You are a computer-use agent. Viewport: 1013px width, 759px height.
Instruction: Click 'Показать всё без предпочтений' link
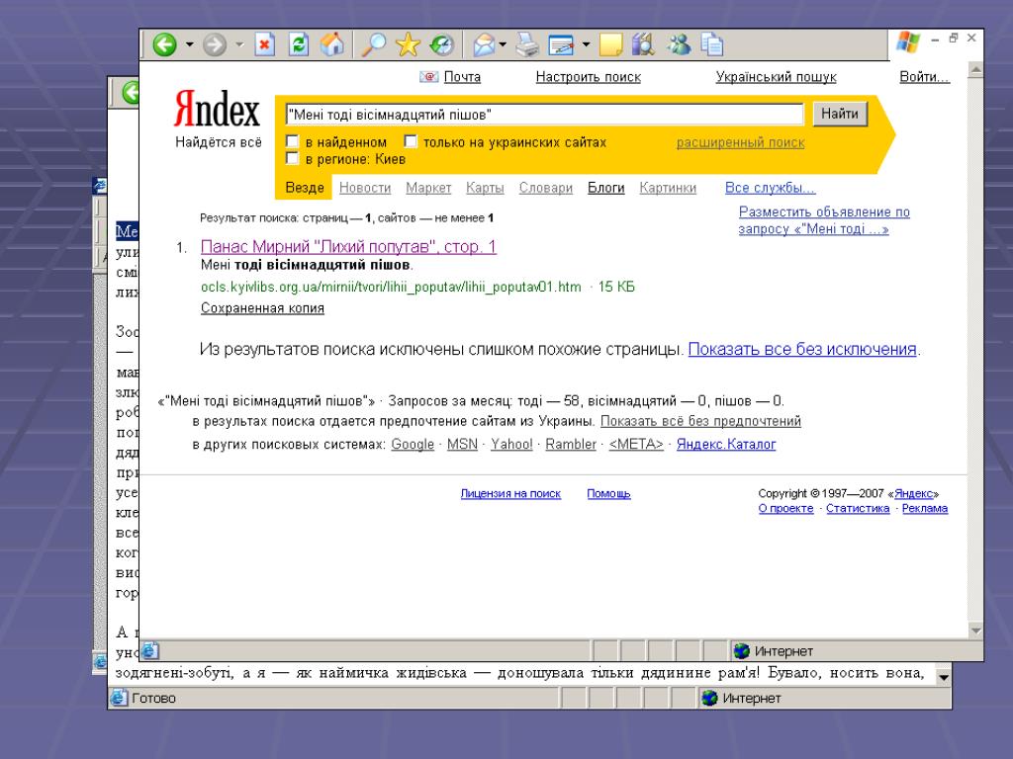[700, 421]
